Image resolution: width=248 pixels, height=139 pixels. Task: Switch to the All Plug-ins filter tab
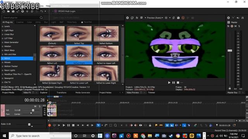[7, 22]
